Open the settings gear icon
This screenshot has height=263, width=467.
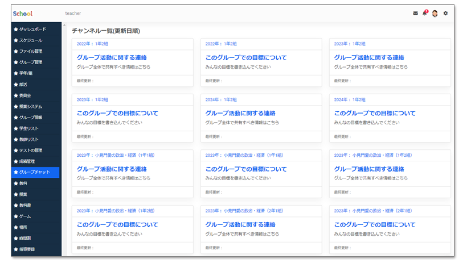click(x=445, y=13)
